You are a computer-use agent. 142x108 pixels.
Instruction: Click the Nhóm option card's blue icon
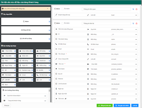click(49, 21)
